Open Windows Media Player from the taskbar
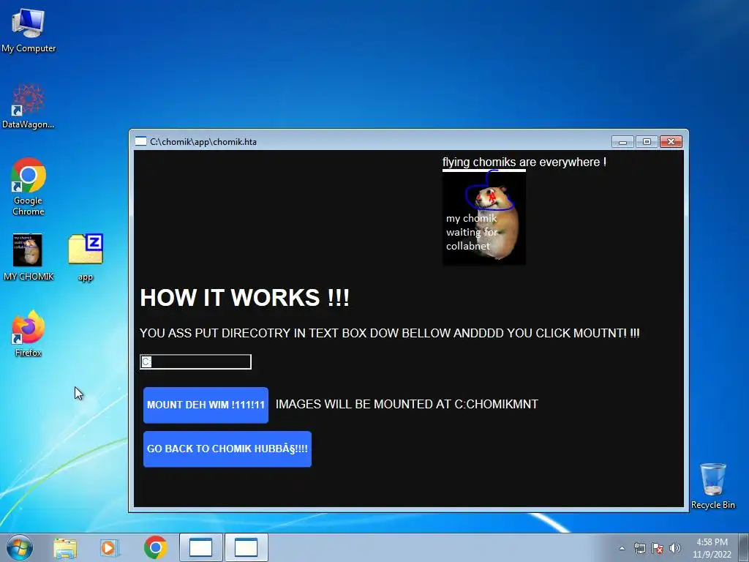The image size is (749, 562). [110, 547]
